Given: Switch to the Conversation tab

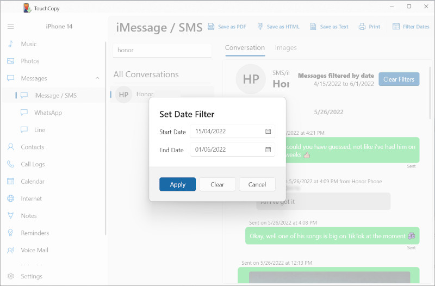Looking at the screenshot, I should (245, 48).
